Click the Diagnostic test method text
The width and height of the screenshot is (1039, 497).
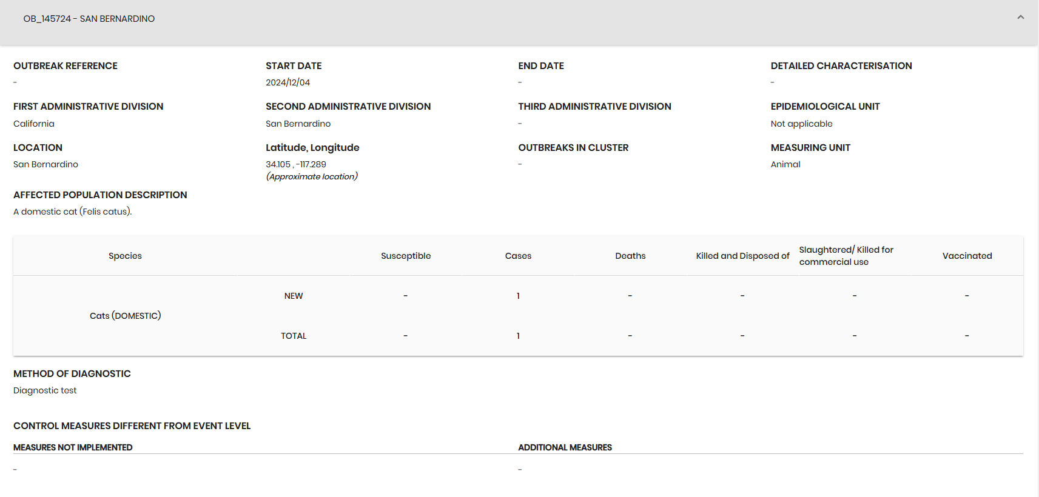pos(45,390)
